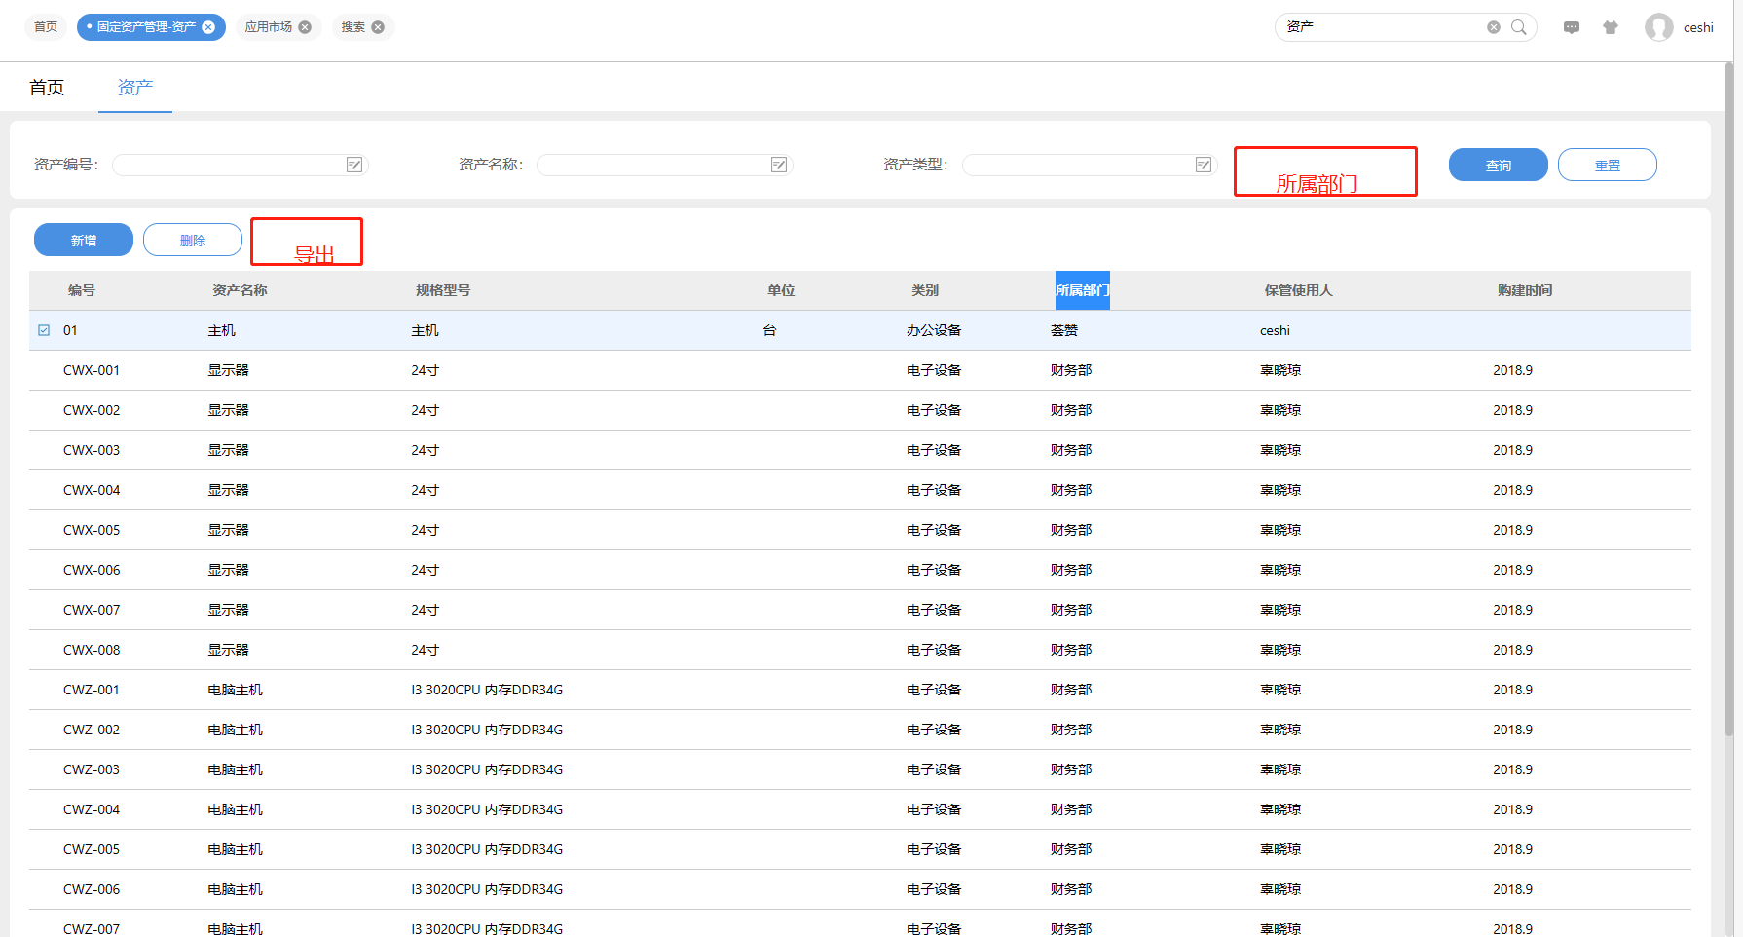Close the 搜索 tab
1743x937 pixels.
click(x=378, y=27)
